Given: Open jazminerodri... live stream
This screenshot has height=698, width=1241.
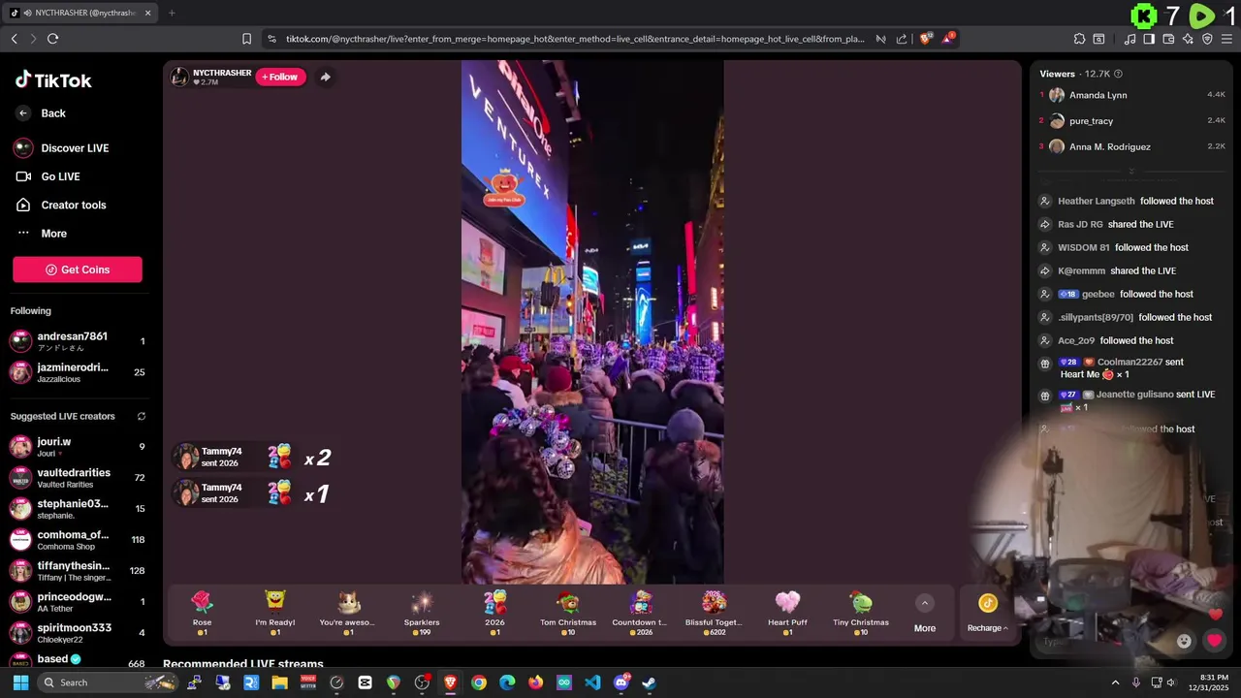Looking at the screenshot, I should [x=78, y=372].
